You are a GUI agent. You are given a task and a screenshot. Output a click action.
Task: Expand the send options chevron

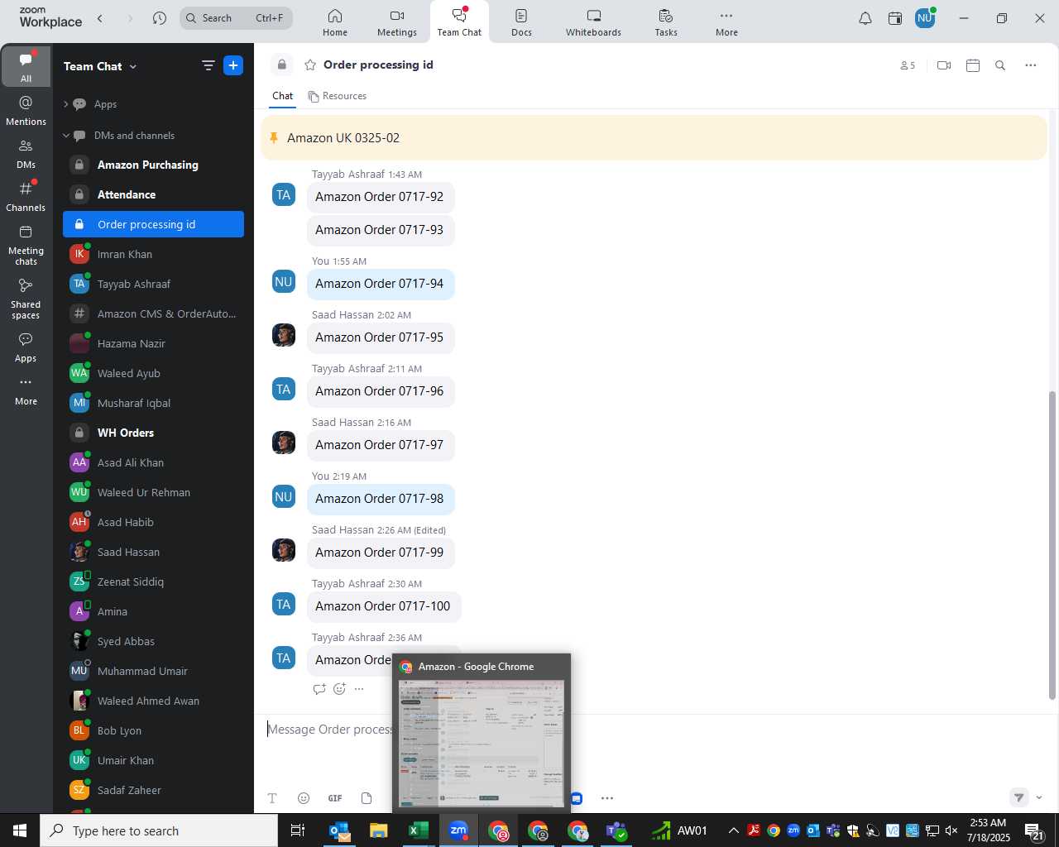pyautogui.click(x=1039, y=797)
